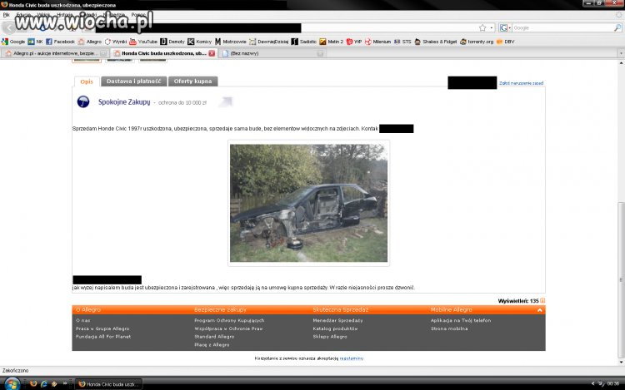Open the Metin 2 bookmark
This screenshot has height=390, width=625.
point(331,42)
